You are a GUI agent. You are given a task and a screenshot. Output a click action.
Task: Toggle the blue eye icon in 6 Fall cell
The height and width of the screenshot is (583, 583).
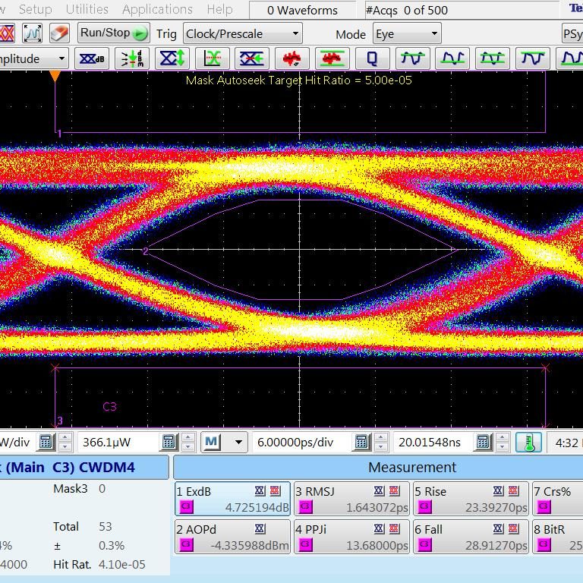pos(499,528)
